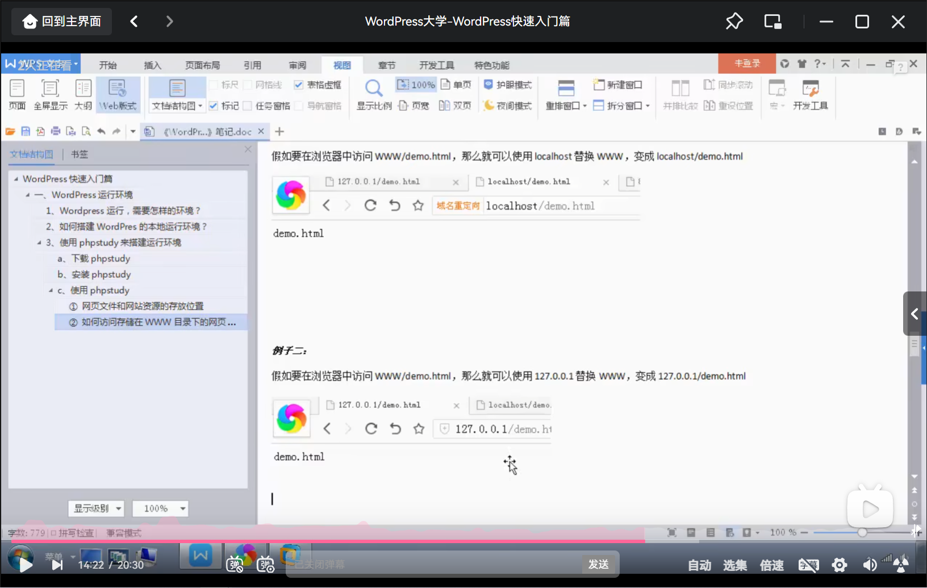
Task: Select outline item a、下载 phpstudy
Action: point(94,258)
